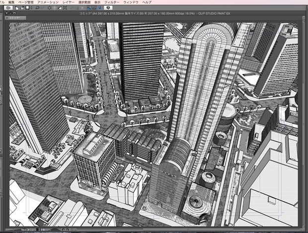Undo the last action in the toolbar
This screenshot has width=308, height=233.
tap(37, 8)
